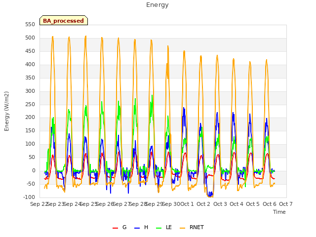Click the red G legend line swatch
Image resolution: width=316 pixels, height=237 pixels.
(x=115, y=228)
